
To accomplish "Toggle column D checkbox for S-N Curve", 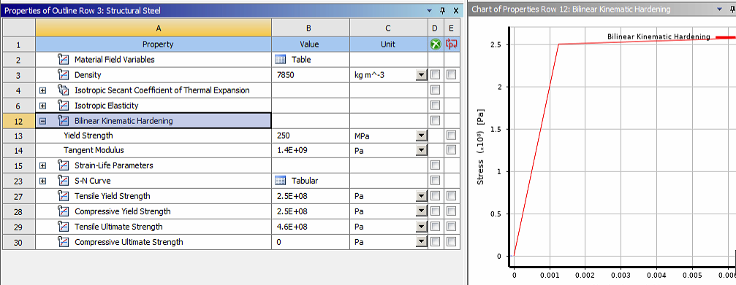I will (435, 181).
